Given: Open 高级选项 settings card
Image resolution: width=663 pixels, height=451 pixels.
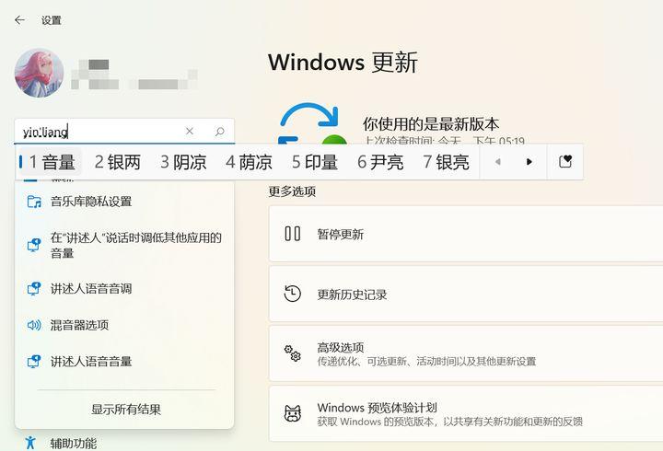Looking at the screenshot, I should [466, 353].
